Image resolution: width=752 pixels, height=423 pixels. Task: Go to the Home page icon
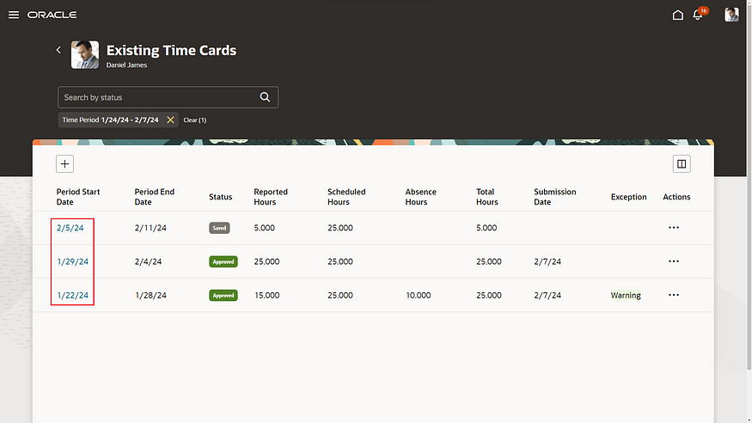click(678, 15)
